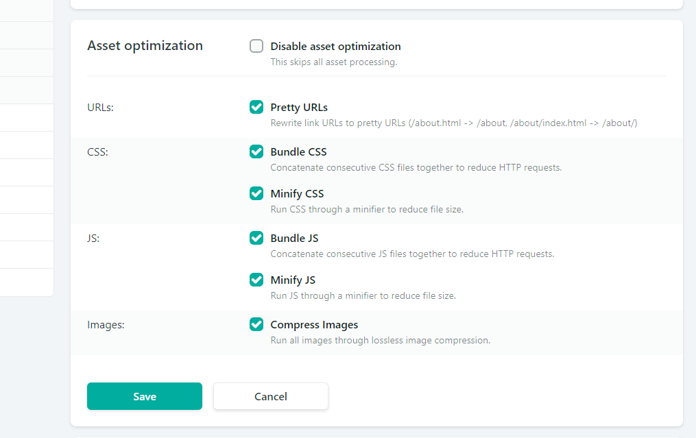Click the 'Pretty URLs' label text
This screenshot has height=438, width=696.
pyautogui.click(x=299, y=108)
